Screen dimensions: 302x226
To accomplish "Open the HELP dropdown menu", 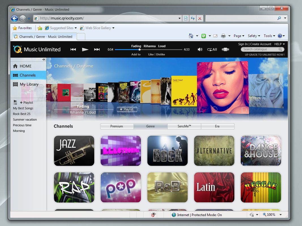I will [x=280, y=44].
